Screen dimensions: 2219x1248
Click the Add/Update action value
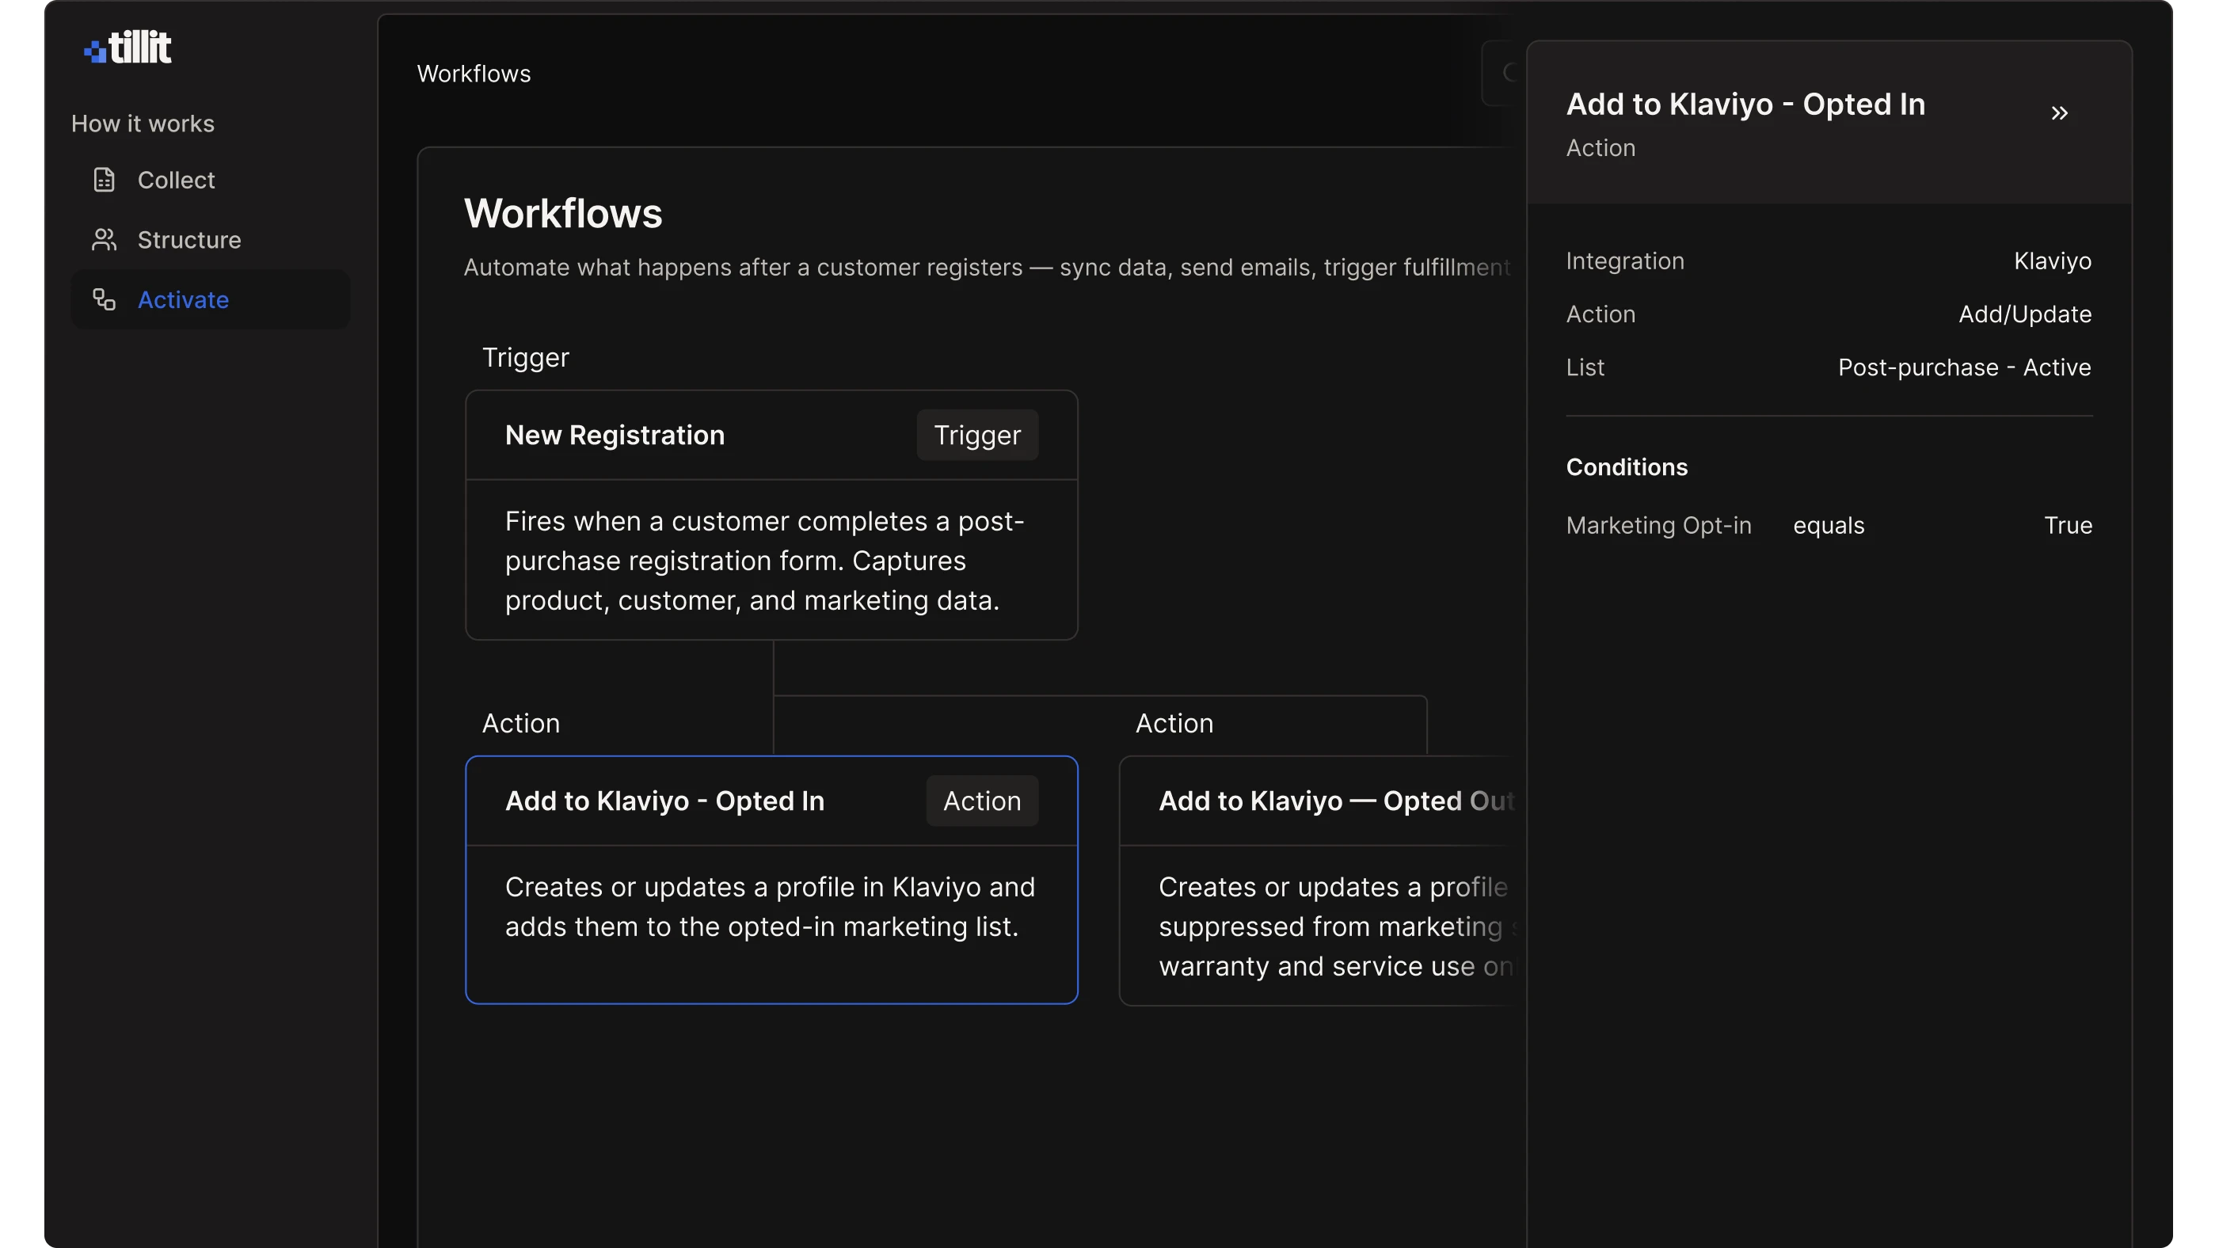[2024, 314]
